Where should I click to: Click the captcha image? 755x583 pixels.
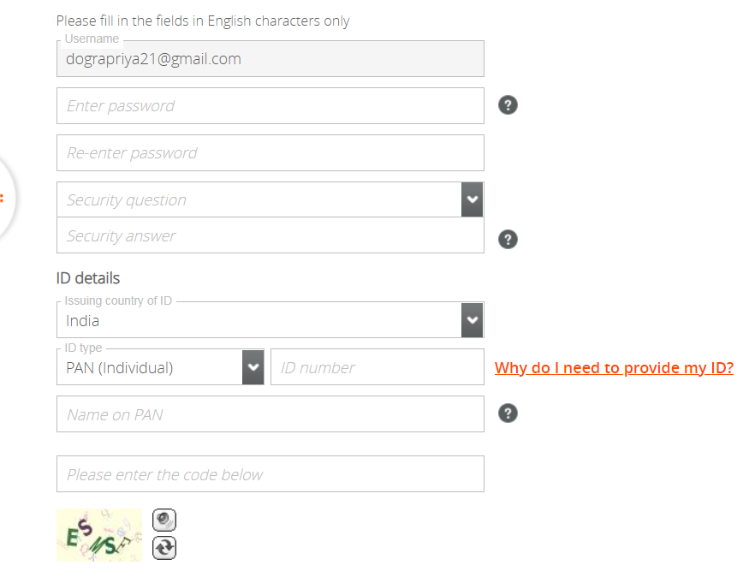click(99, 535)
